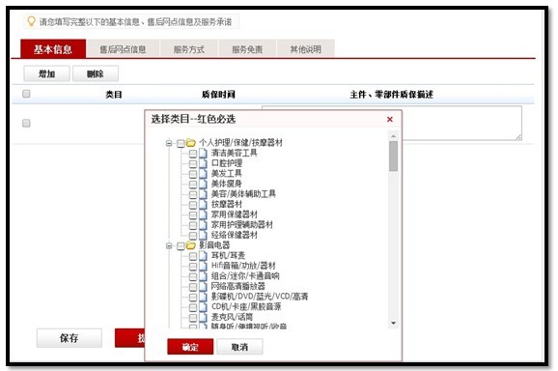Select the Hifi音箱/功放/器材 tree label
Viewport: 558px width, 371px height.
(x=243, y=266)
